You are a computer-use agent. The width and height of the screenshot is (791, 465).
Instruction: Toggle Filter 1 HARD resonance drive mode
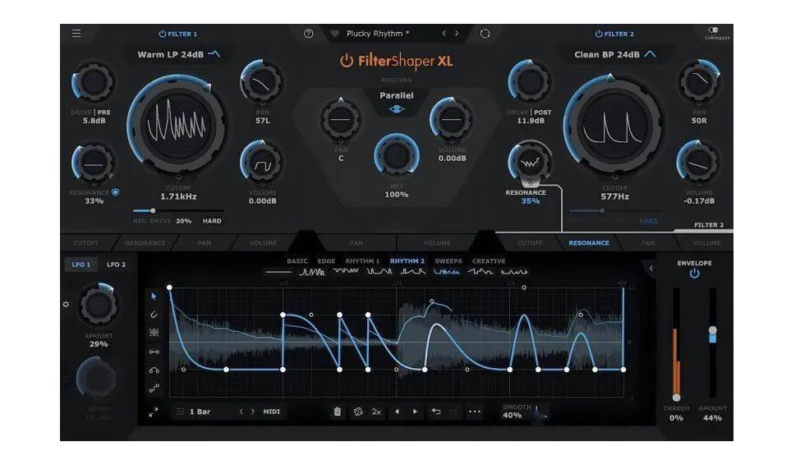212,221
